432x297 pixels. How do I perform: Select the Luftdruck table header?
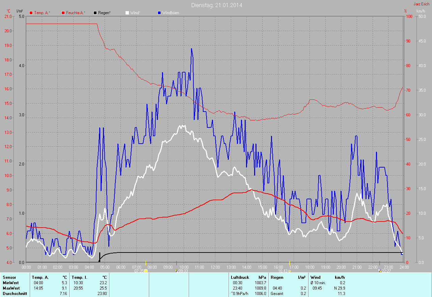tap(240, 277)
